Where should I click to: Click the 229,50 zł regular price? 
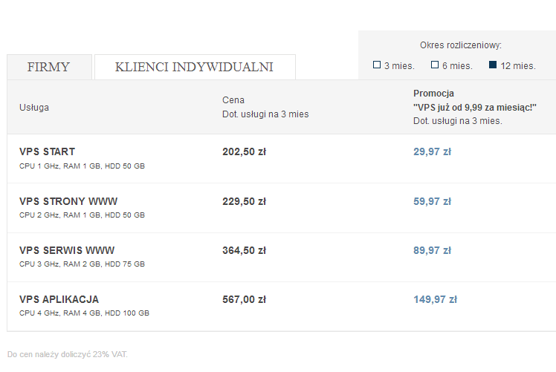245,201
